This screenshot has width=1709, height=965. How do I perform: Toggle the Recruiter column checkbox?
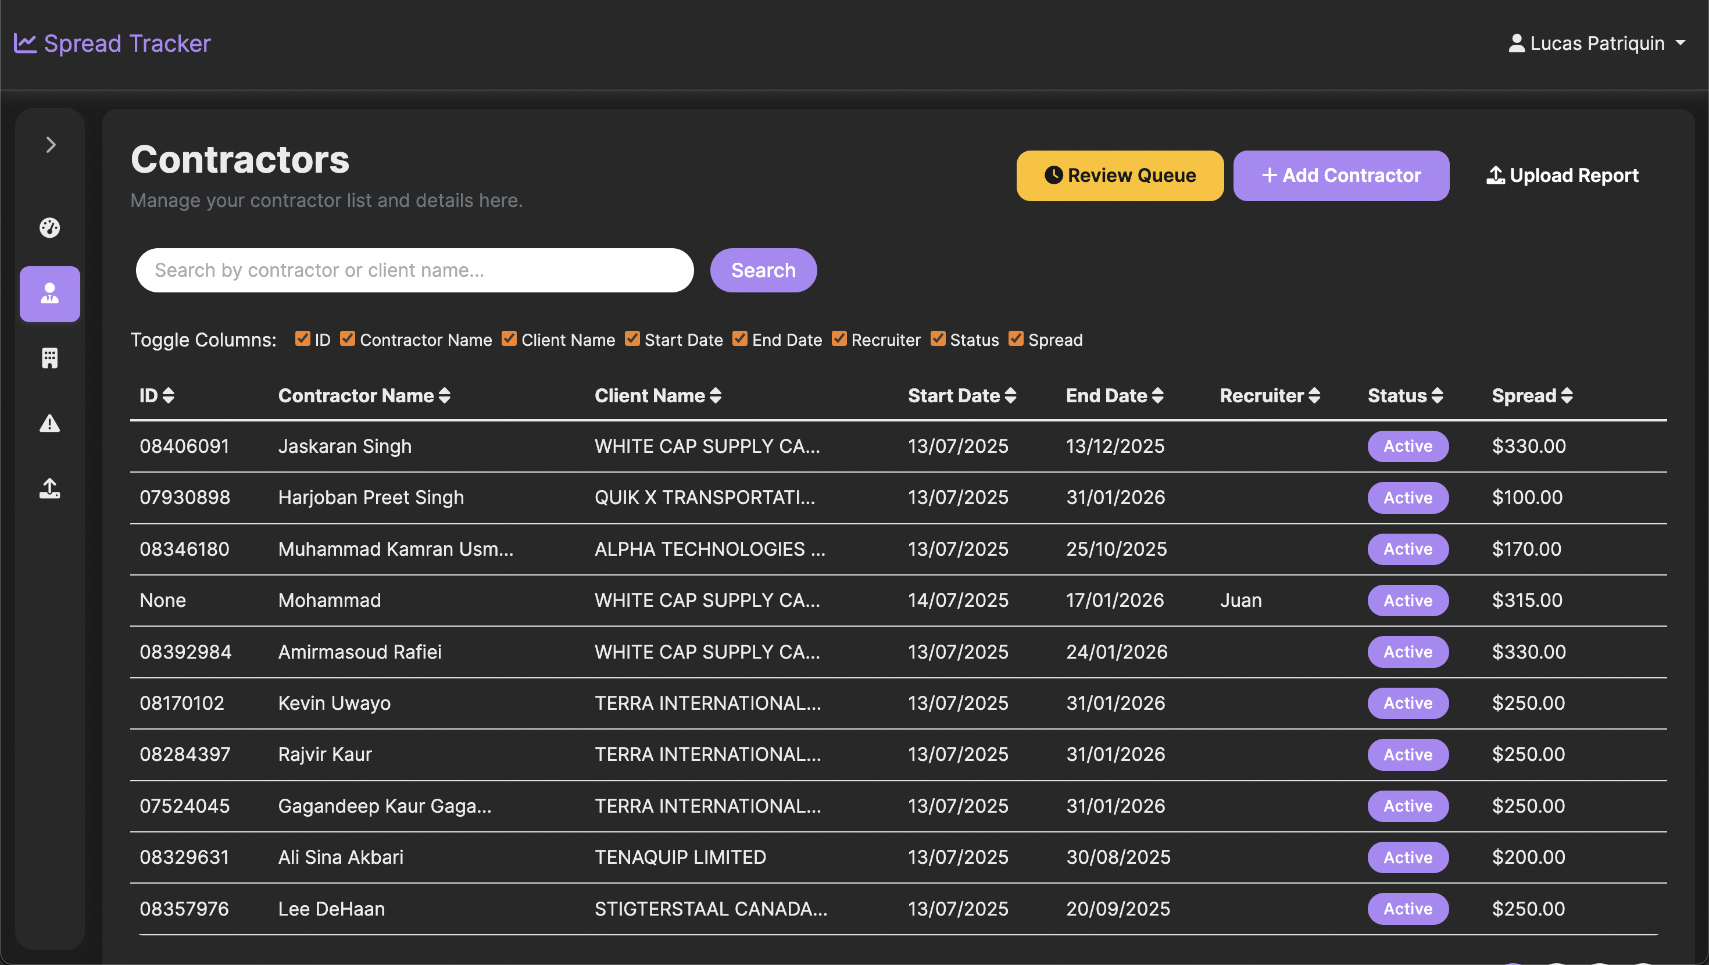pyautogui.click(x=839, y=338)
